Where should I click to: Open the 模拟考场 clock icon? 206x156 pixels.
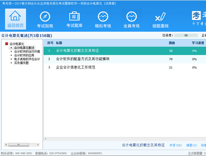(x=103, y=19)
